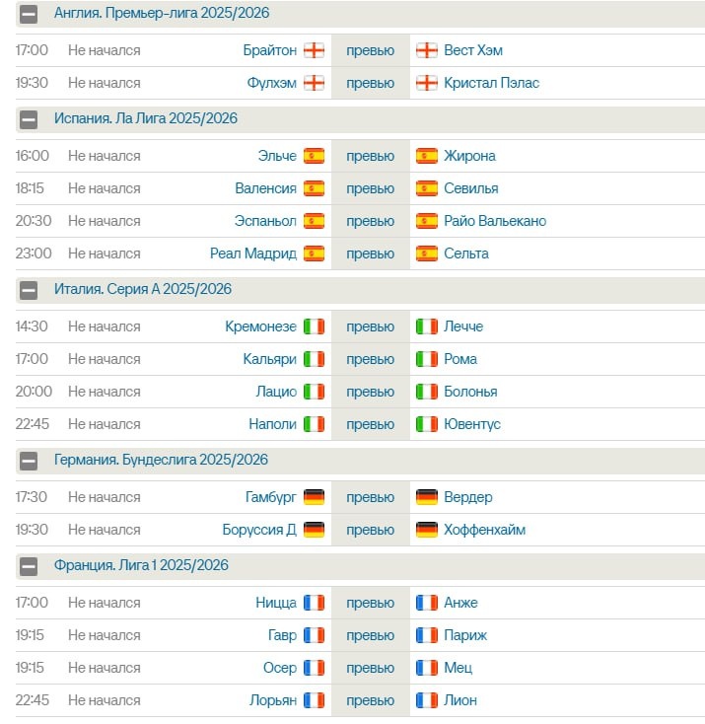The image size is (705, 724).
Task: Click the Italian flag next to Наполи
Action: pyautogui.click(x=314, y=424)
